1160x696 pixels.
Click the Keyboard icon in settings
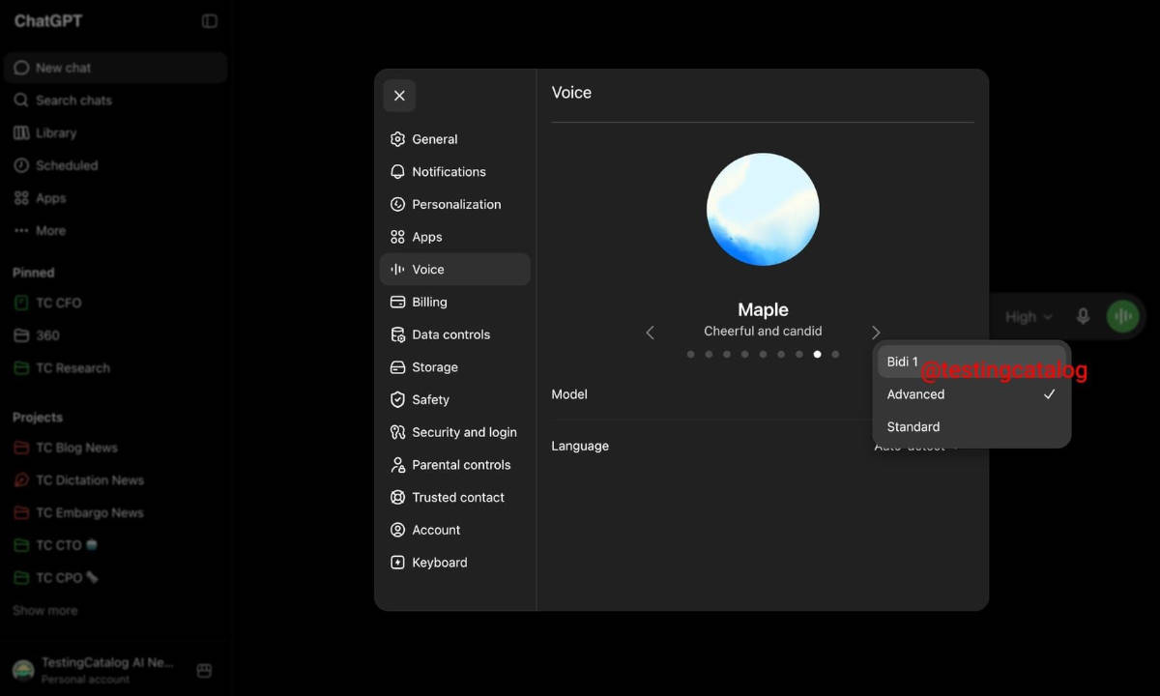pyautogui.click(x=397, y=563)
